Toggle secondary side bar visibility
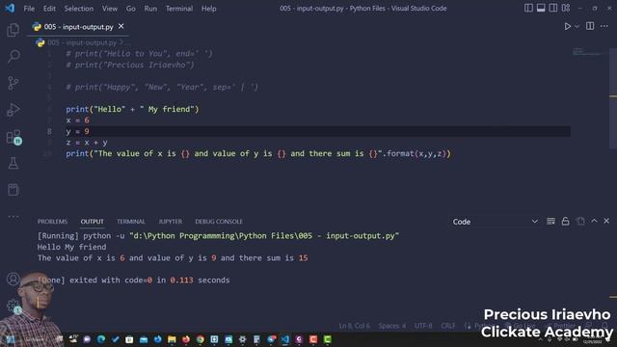617x347 pixels. point(553,8)
